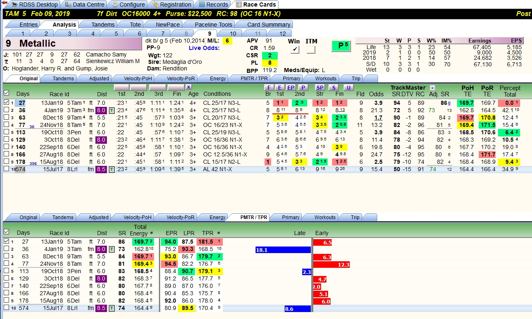The width and height of the screenshot is (532, 319).
Task: Click the T marker in PMTR table's 15Jul17 row
Action: 111,308
